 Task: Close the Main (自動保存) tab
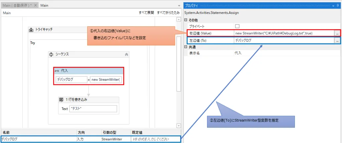[35, 5]
